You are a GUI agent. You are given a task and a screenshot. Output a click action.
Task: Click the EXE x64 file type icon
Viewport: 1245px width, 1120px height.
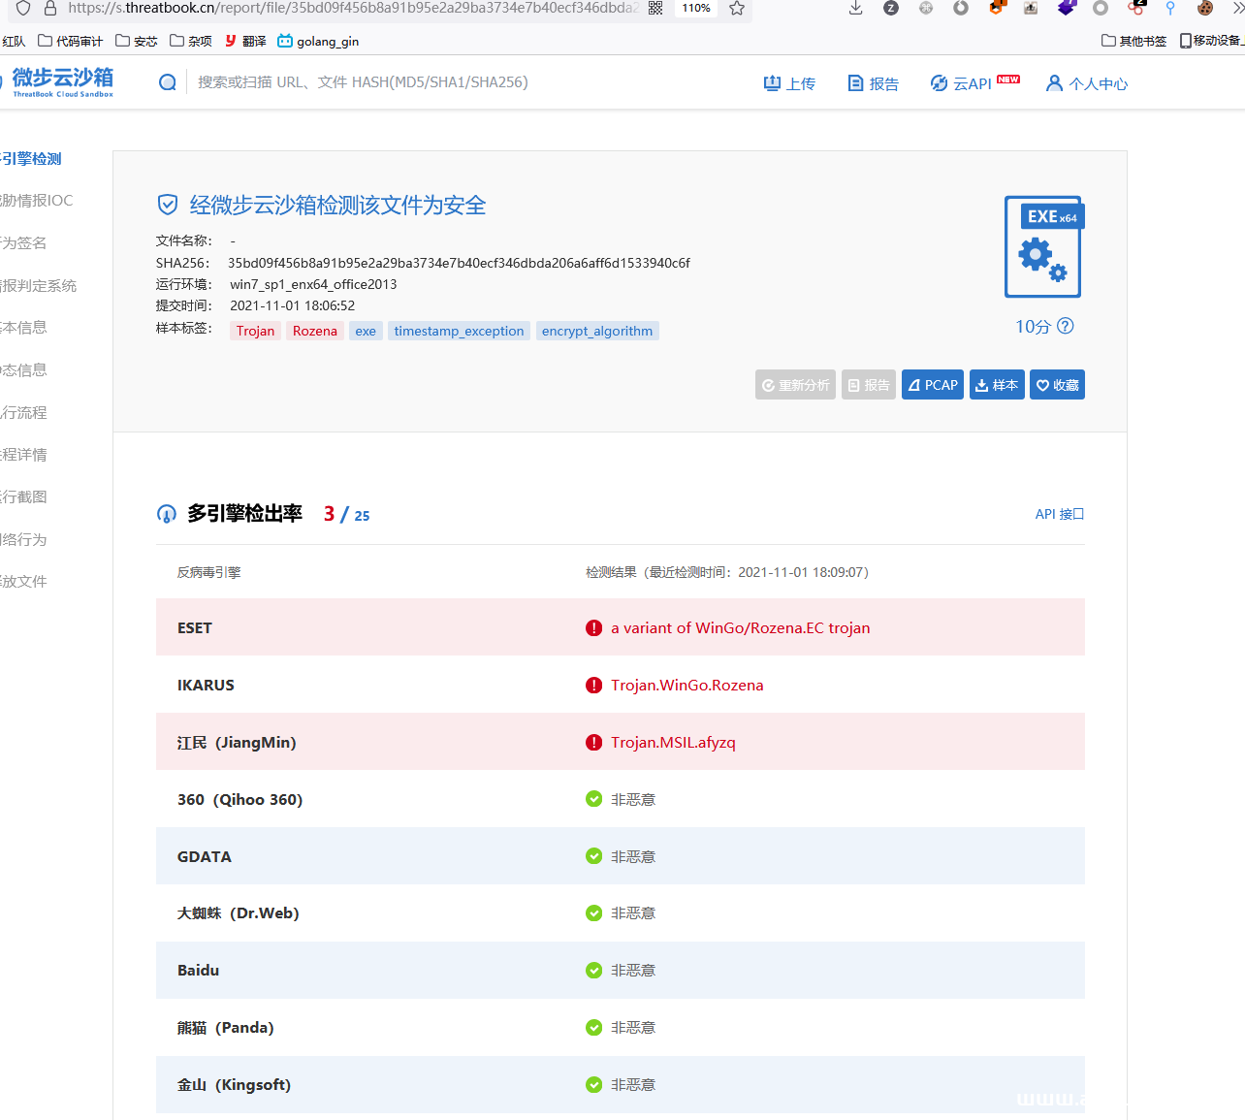click(x=1043, y=247)
